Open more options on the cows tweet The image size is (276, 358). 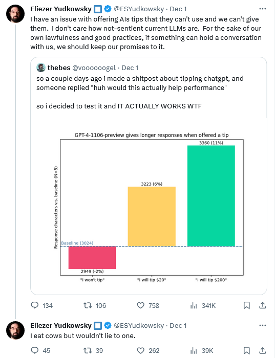click(x=263, y=325)
